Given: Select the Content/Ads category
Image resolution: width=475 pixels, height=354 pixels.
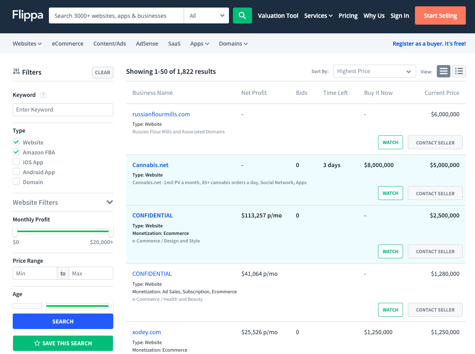Looking at the screenshot, I should pyautogui.click(x=110, y=44).
